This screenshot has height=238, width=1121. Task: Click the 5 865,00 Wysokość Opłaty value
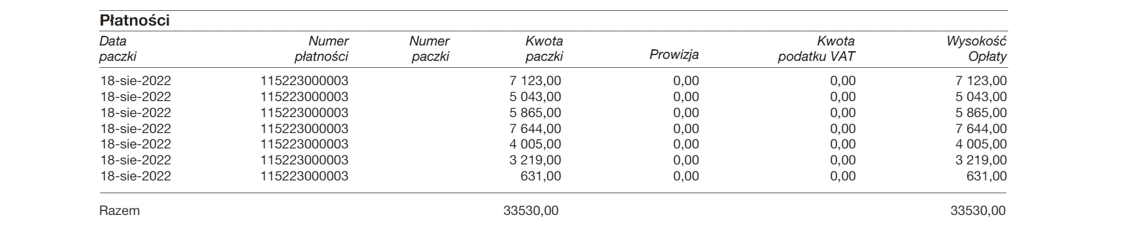point(981,113)
